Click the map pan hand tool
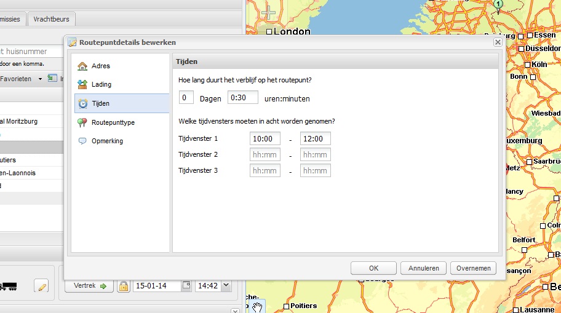Screen dimensions: 561x313 [x=258, y=306]
